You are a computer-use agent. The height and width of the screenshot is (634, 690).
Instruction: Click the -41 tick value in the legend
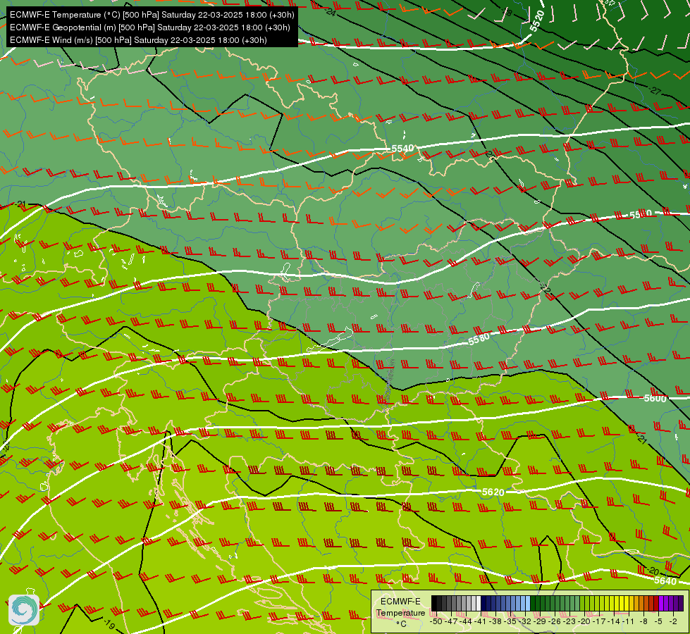[480, 621]
